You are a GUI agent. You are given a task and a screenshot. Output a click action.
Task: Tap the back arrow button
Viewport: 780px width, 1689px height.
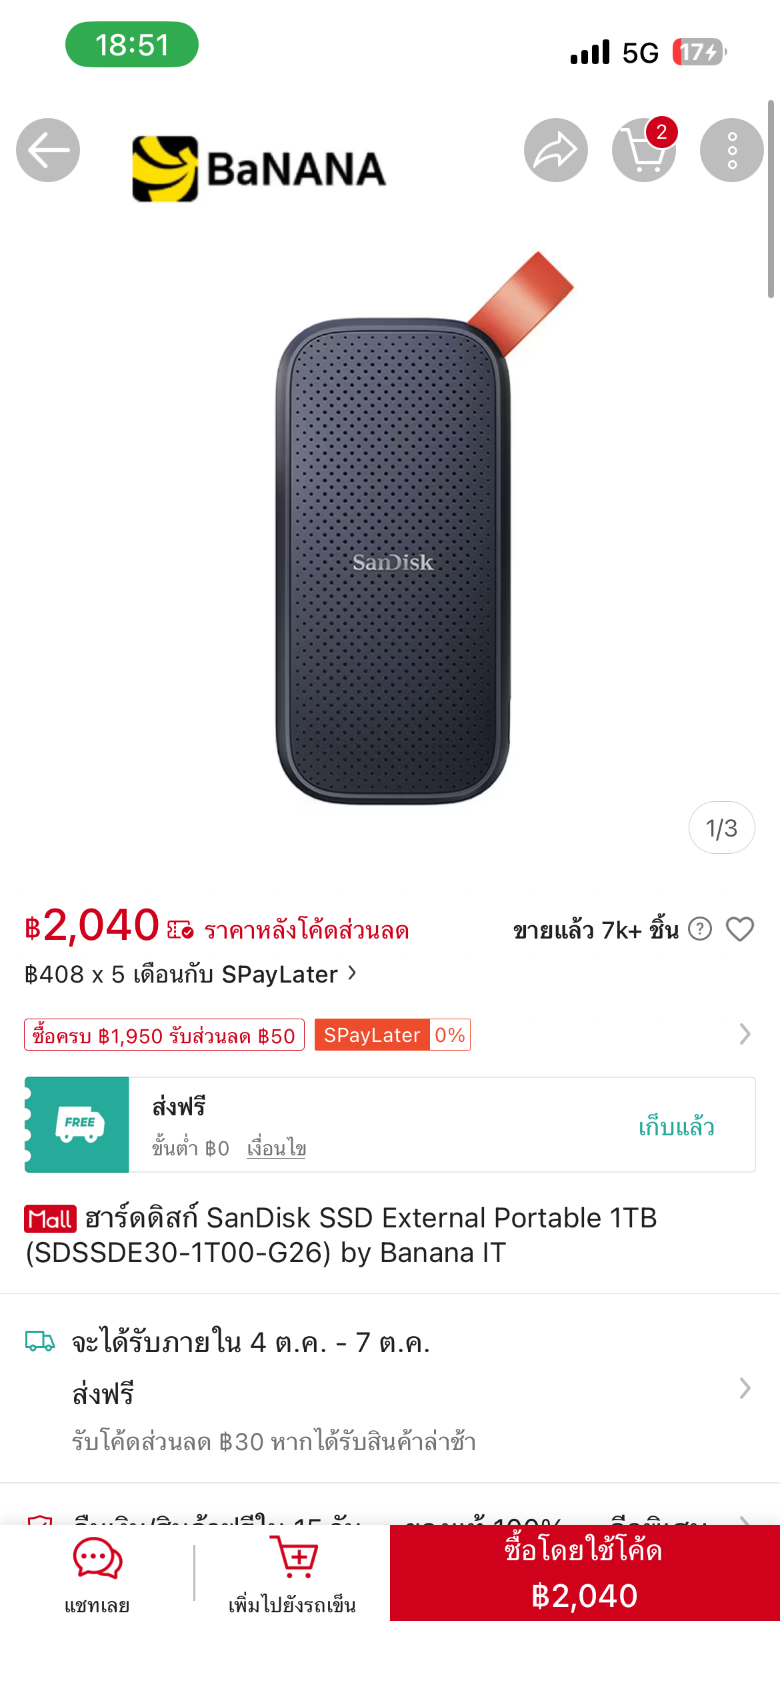click(48, 150)
